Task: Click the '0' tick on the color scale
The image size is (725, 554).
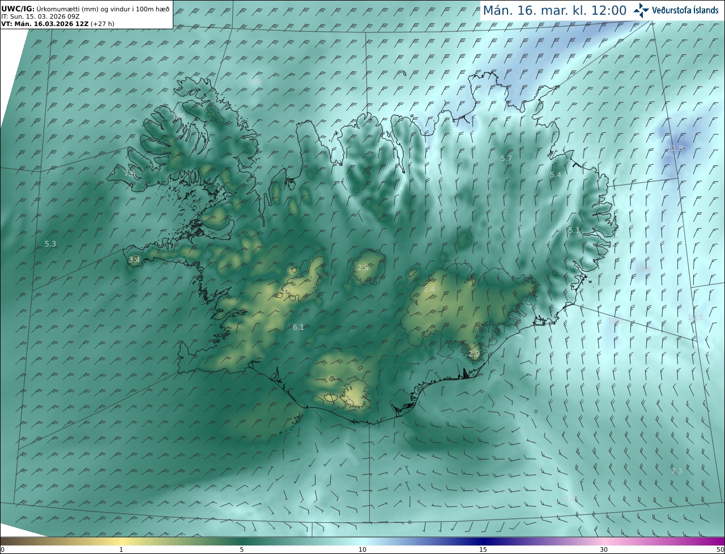Action: coord(2,549)
